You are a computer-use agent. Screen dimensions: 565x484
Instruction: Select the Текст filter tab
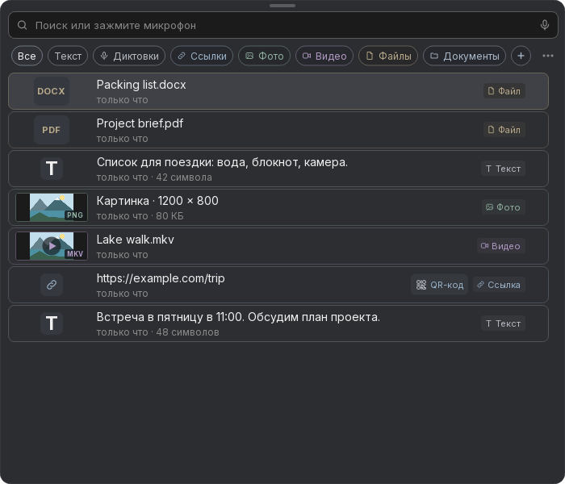(x=68, y=56)
